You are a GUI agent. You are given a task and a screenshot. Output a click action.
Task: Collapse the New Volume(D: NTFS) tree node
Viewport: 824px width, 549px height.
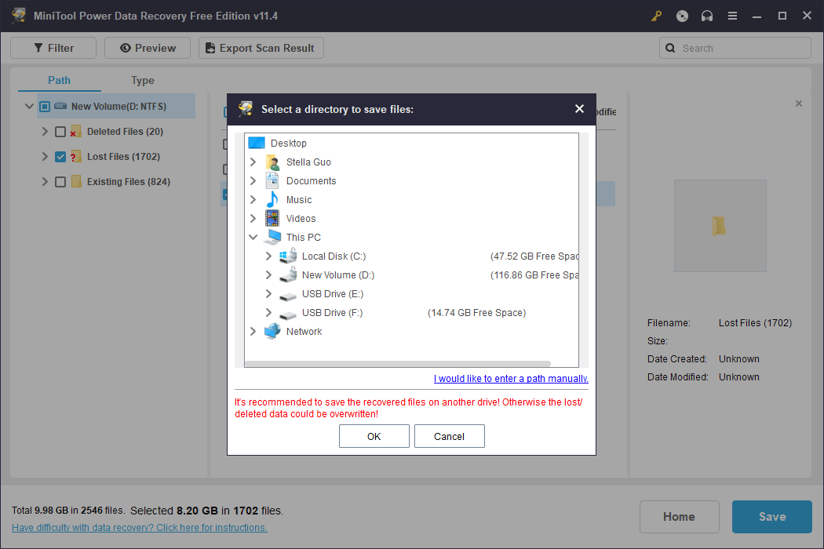(30, 106)
